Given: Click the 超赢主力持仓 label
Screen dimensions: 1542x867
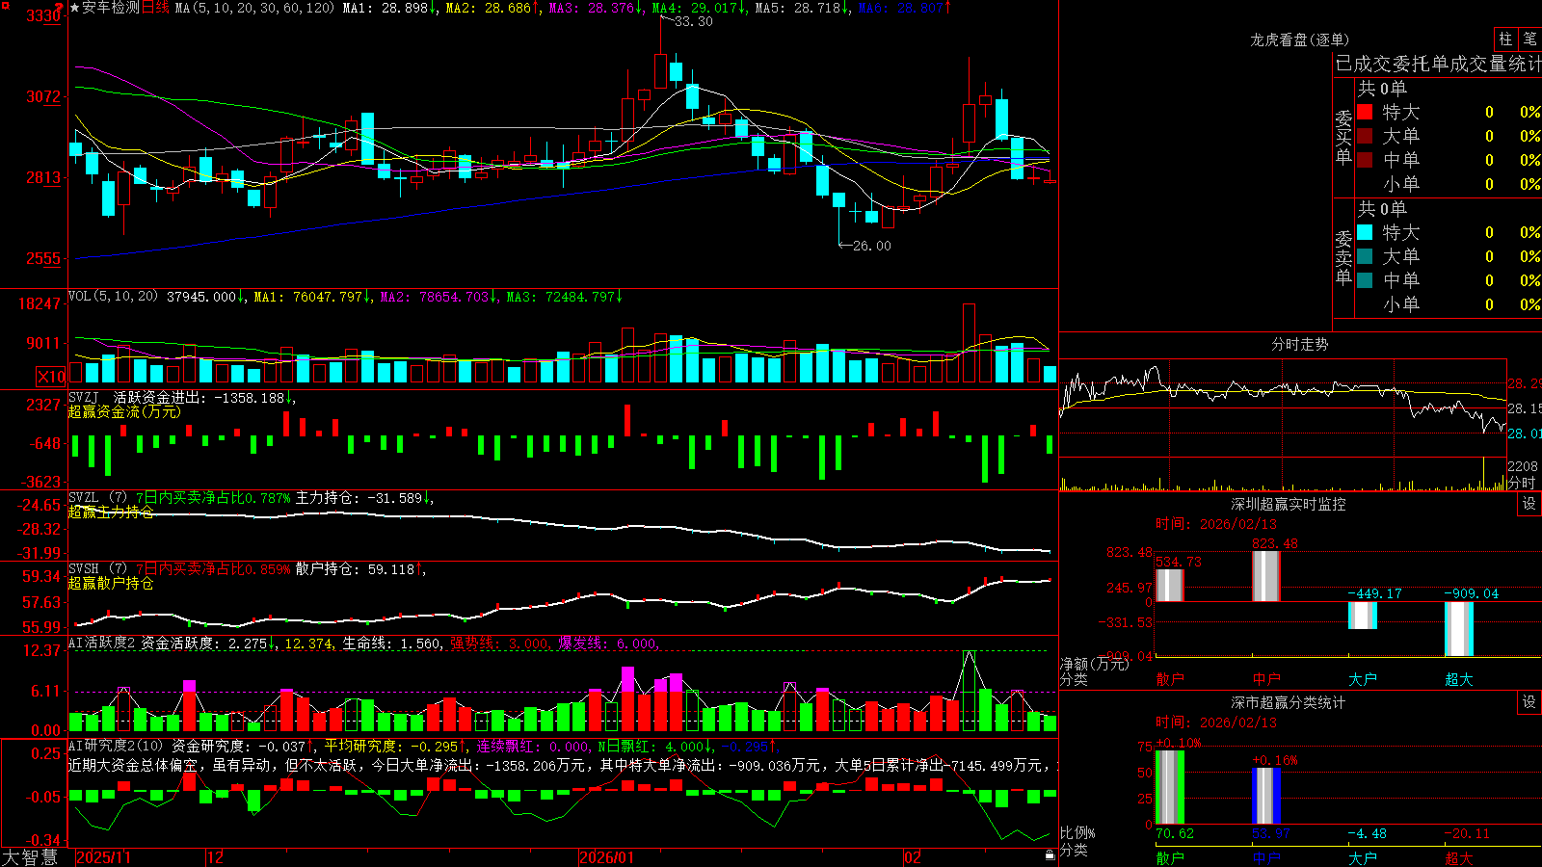Looking at the screenshot, I should tap(111, 512).
